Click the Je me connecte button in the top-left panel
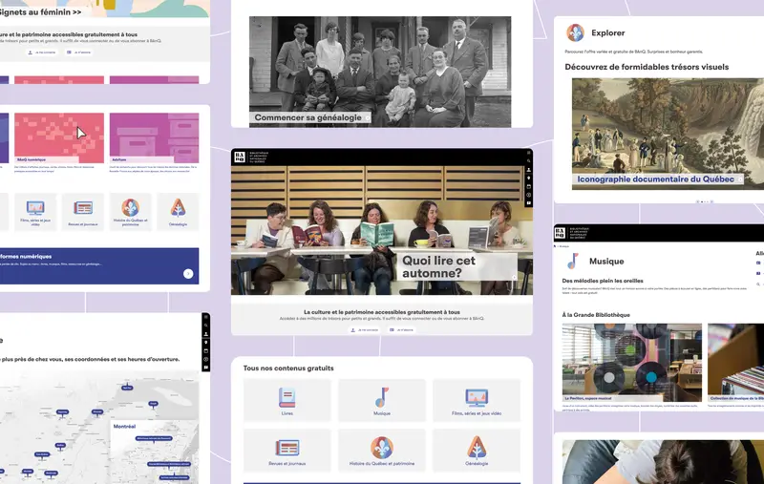The height and width of the screenshot is (484, 764). [x=42, y=53]
